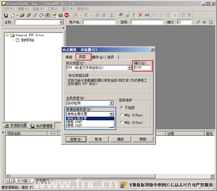The image size is (217, 191).
Task: Open the 窗口(W) menu
Action: (x=68, y=9)
